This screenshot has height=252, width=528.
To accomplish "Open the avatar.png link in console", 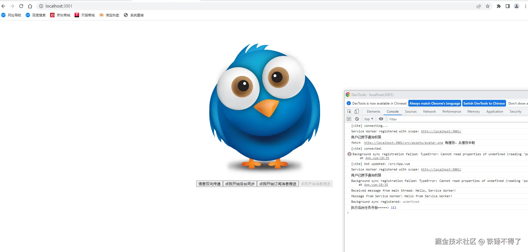I will point(404,143).
